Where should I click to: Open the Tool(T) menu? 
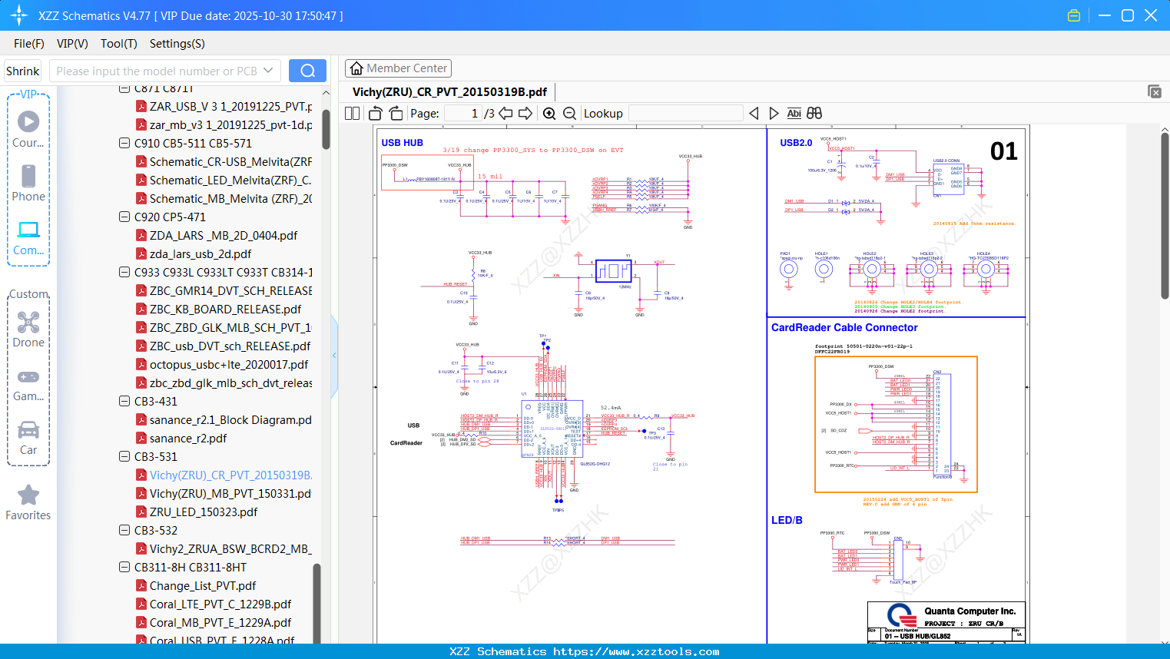118,44
